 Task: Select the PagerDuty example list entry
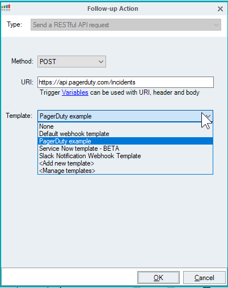125,141
